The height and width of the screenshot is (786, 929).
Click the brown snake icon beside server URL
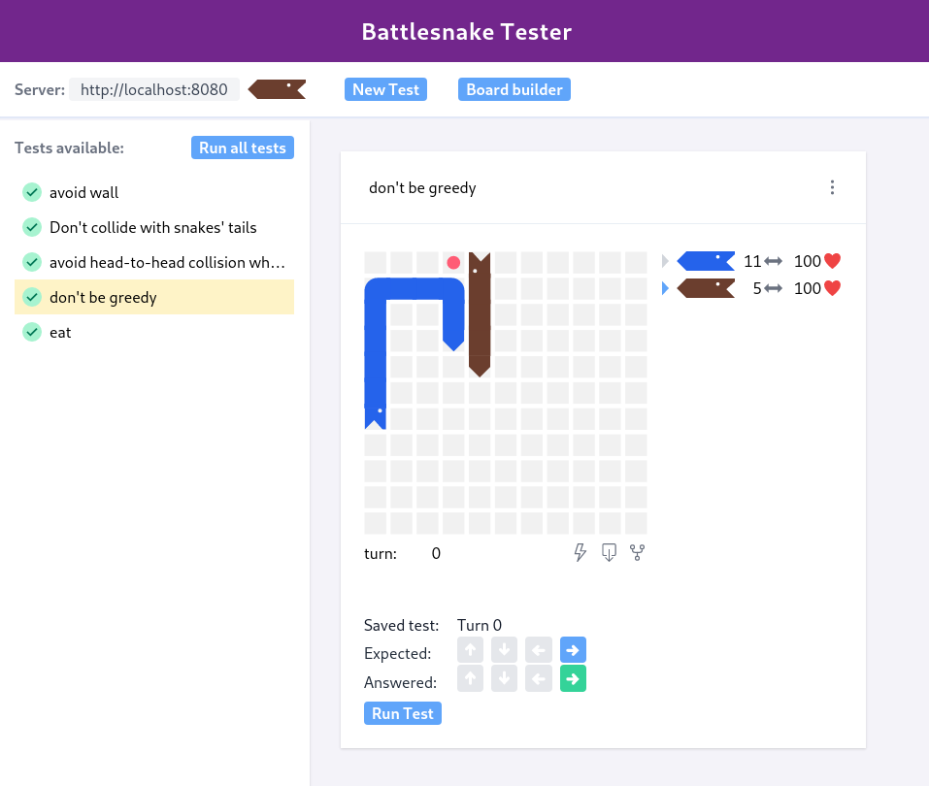[x=277, y=89]
